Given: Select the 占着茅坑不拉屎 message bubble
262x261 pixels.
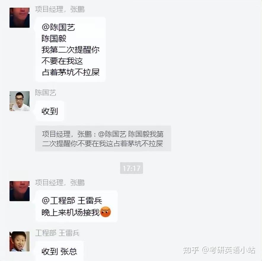Looking at the screenshot, I should click(71, 49).
